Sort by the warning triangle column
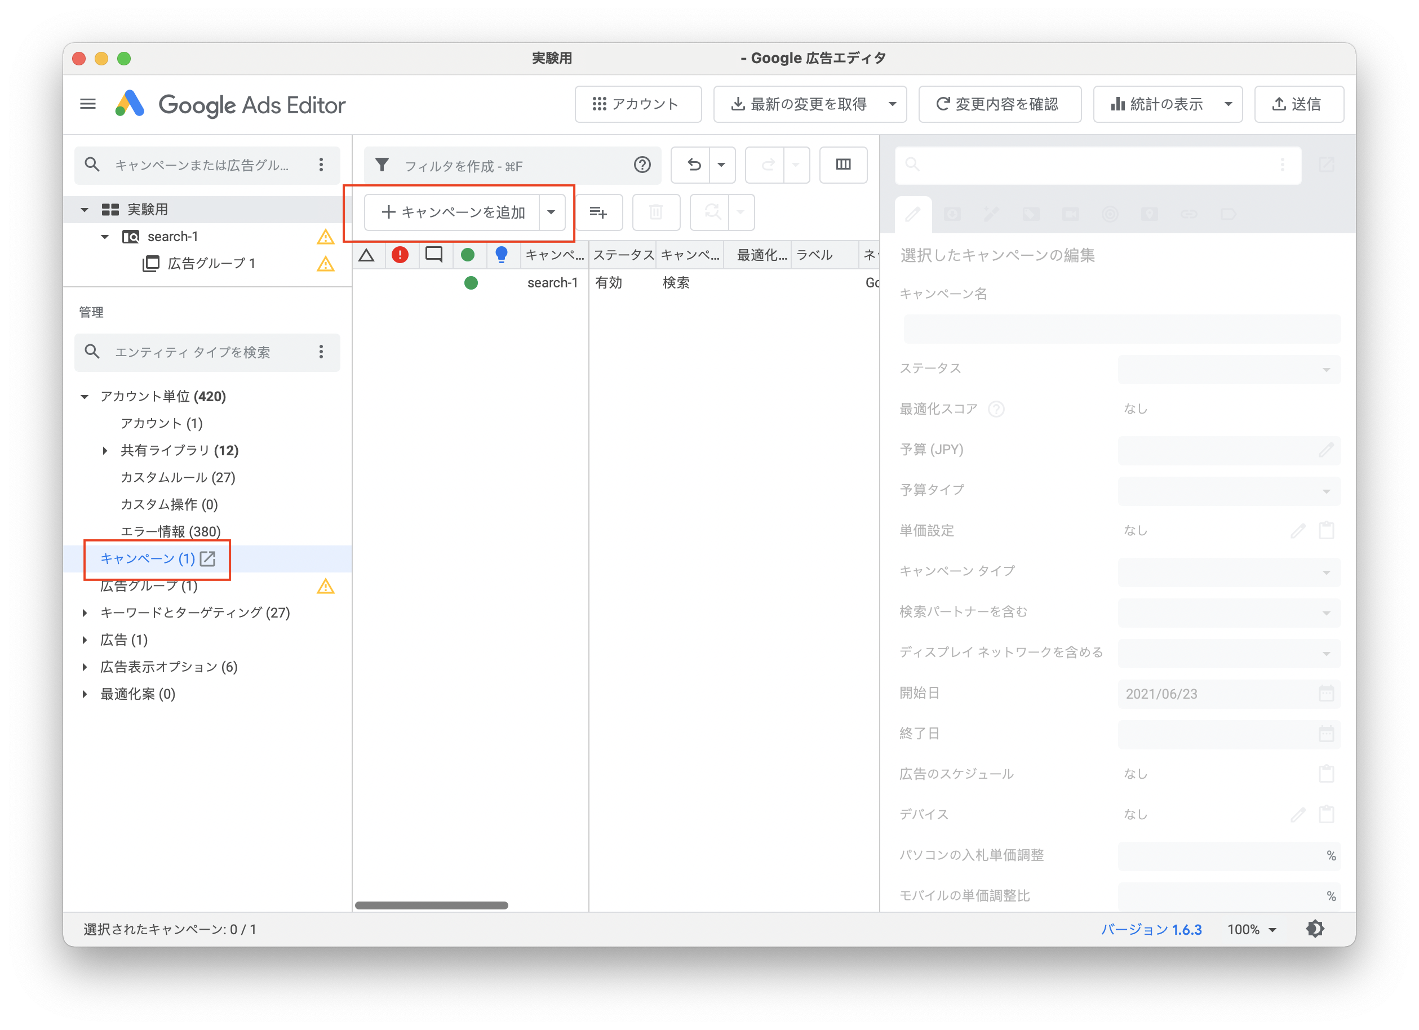This screenshot has height=1030, width=1419. pos(367,255)
